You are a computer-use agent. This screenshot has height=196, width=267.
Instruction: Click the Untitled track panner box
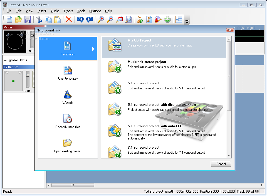[x=13, y=81]
